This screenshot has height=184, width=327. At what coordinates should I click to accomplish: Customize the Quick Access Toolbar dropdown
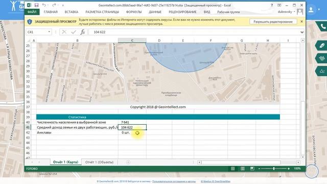pyautogui.click(x=63, y=5)
